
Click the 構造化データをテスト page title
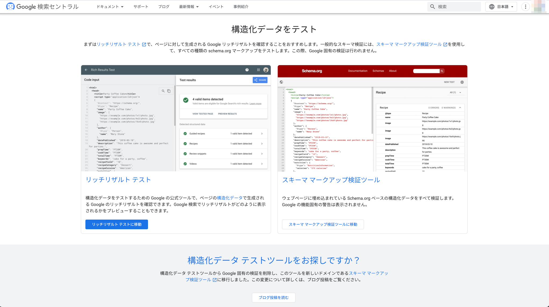274,29
